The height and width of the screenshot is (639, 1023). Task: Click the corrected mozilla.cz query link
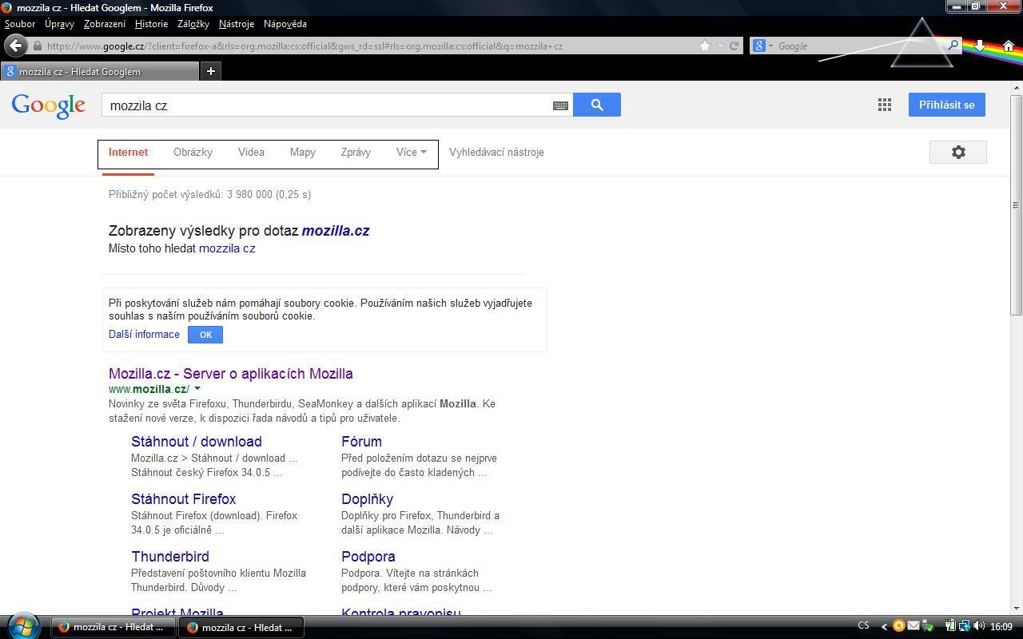pyautogui.click(x=336, y=231)
